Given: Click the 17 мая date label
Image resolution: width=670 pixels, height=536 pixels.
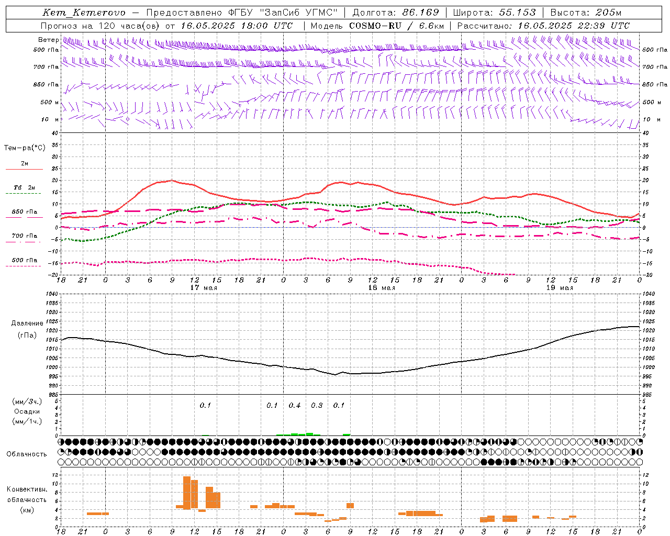Looking at the screenshot, I should click(x=203, y=288).
